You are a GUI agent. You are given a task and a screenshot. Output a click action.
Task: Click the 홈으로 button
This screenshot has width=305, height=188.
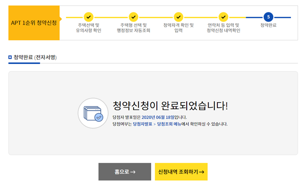point(125,172)
